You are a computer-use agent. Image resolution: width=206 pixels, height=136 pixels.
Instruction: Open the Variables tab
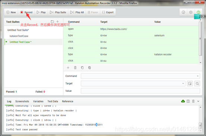pyautogui.click(x=38, y=101)
